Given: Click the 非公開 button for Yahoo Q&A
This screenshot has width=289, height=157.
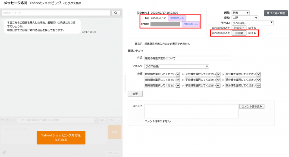Looking at the screenshot, I should click(239, 33).
